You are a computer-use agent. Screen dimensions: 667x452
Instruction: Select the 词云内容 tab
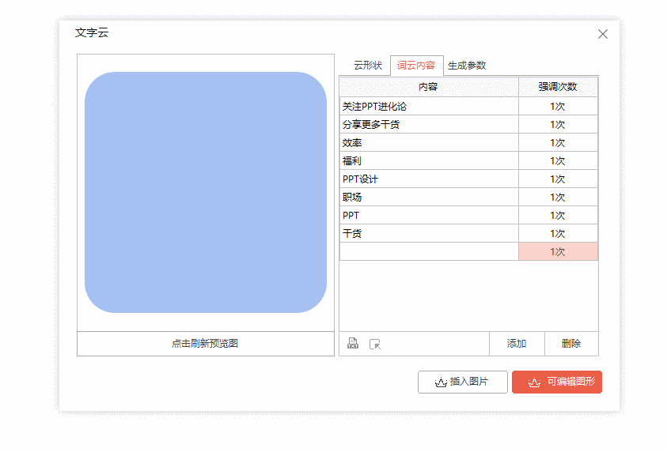point(416,66)
